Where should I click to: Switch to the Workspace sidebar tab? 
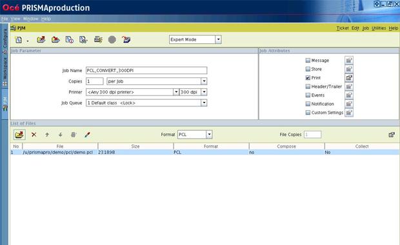[x=5, y=72]
